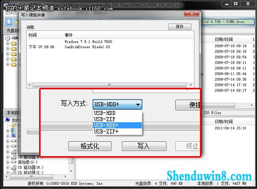Click local tree scrollbar down arrow
Screen dimensions: 257x189
click(71, 171)
